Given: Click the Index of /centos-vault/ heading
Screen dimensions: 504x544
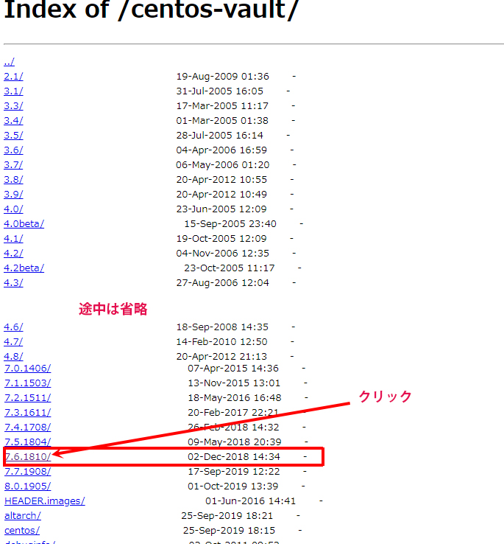Looking at the screenshot, I should pyautogui.click(x=151, y=10).
